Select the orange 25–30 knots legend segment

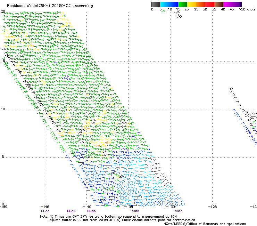point(201,4)
